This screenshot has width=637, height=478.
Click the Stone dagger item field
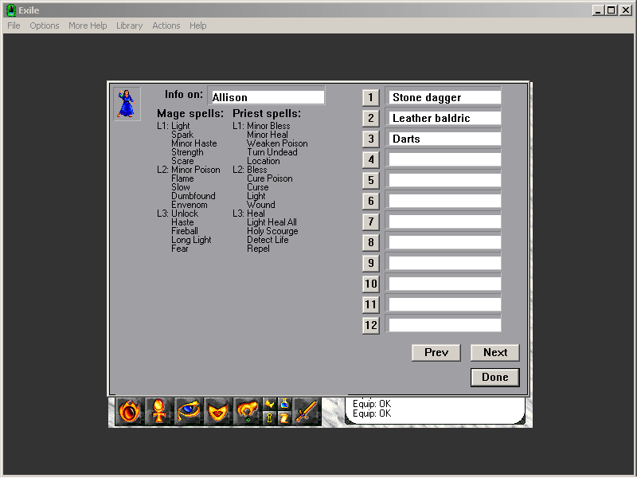pyautogui.click(x=444, y=97)
